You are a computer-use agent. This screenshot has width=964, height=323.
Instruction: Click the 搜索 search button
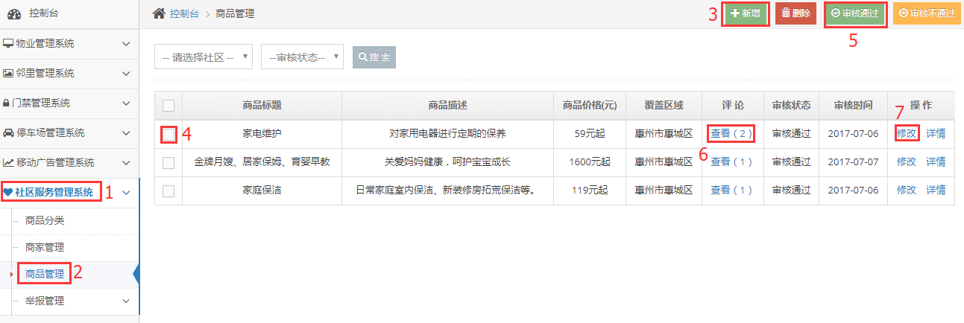tap(374, 57)
